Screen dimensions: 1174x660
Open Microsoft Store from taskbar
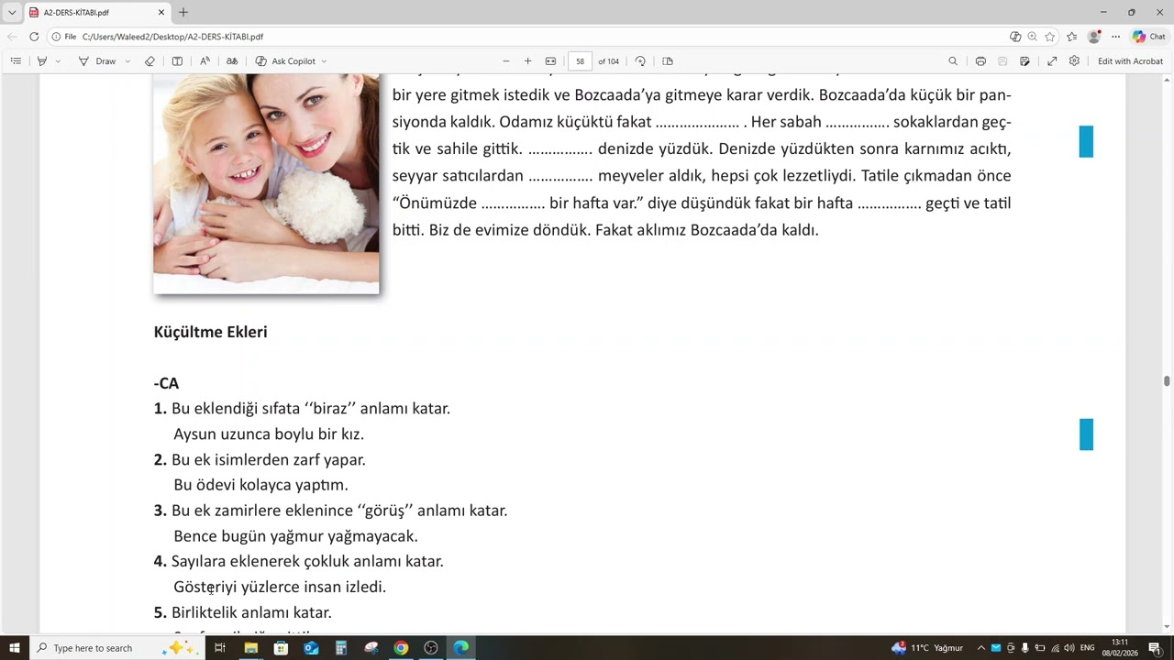[x=281, y=648]
